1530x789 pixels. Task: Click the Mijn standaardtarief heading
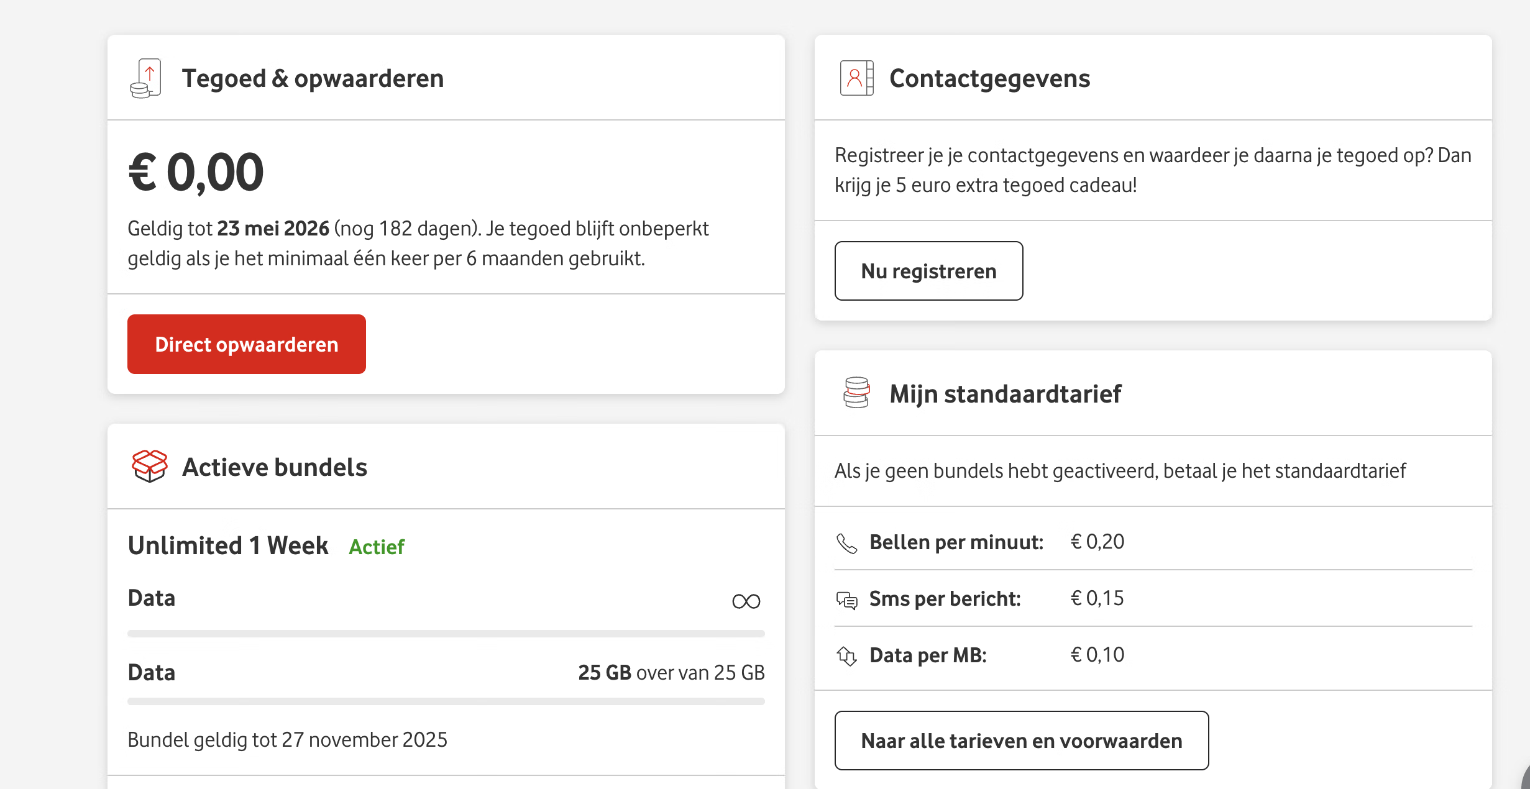tap(1005, 394)
